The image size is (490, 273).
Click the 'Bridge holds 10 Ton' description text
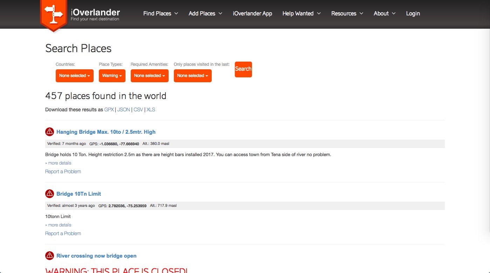coord(188,155)
